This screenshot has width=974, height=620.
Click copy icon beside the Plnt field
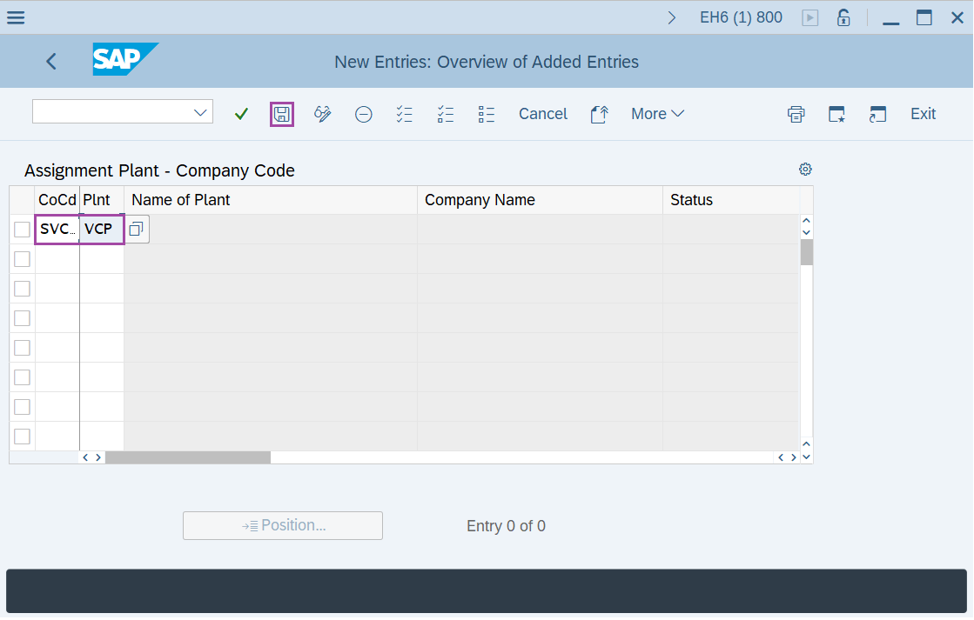[x=136, y=228]
